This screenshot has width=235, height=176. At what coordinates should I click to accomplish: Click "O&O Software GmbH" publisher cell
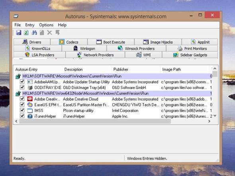(129, 88)
